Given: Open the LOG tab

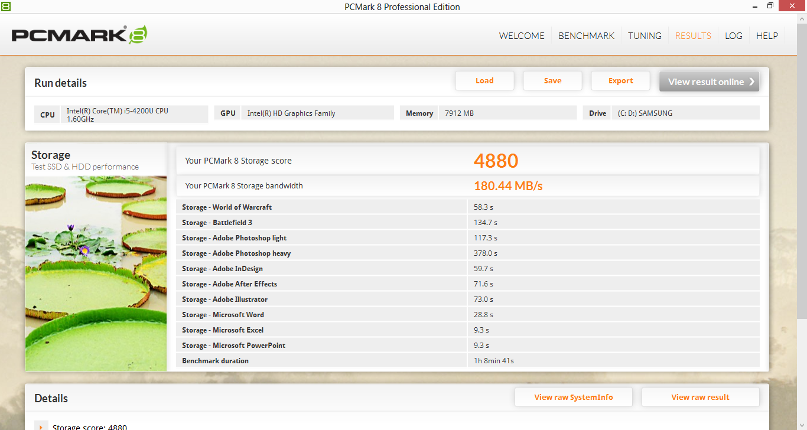Looking at the screenshot, I should point(734,35).
